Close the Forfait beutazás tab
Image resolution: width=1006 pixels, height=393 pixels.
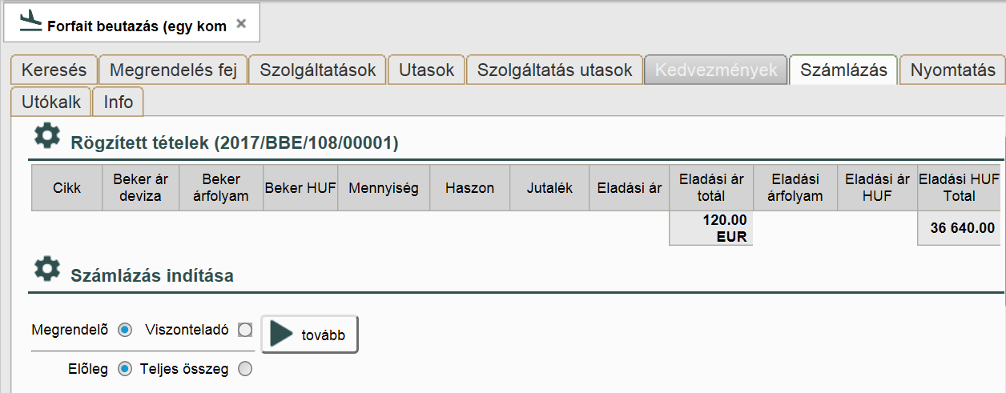pyautogui.click(x=241, y=24)
